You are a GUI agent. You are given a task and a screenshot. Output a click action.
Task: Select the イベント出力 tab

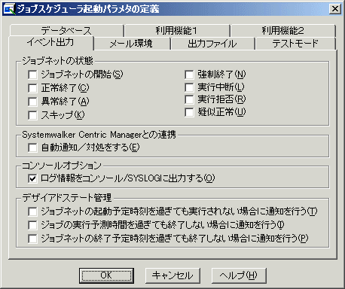click(50, 43)
